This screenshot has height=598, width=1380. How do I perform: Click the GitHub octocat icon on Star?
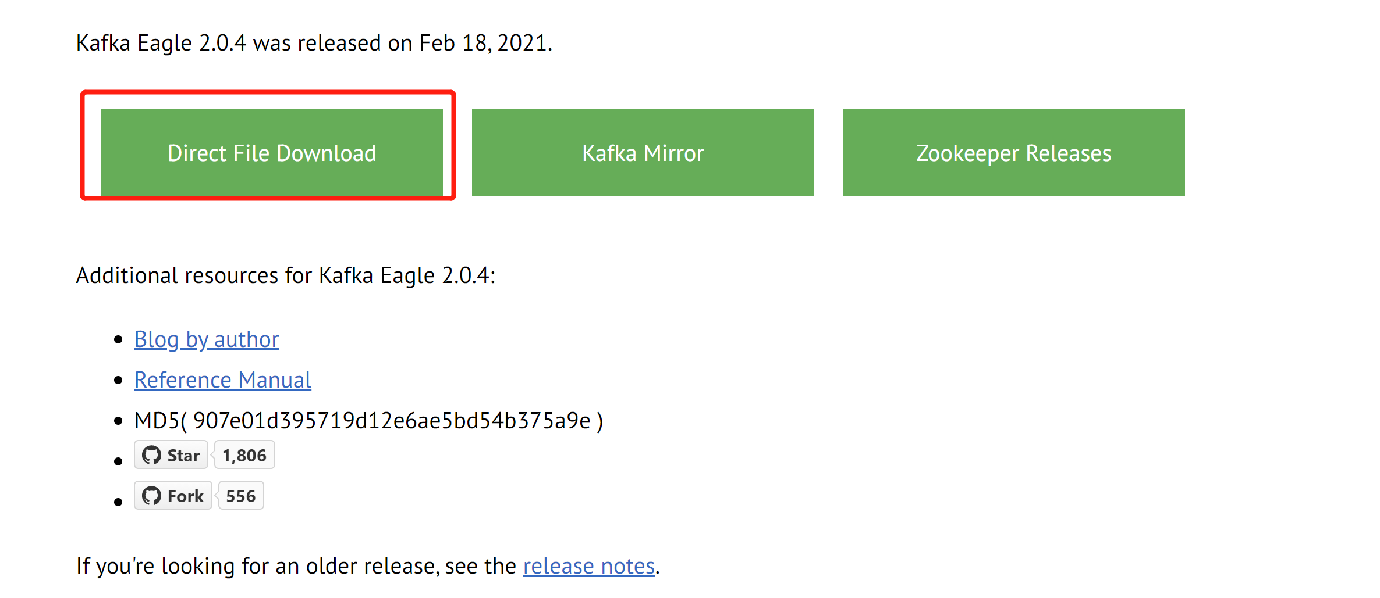click(152, 455)
